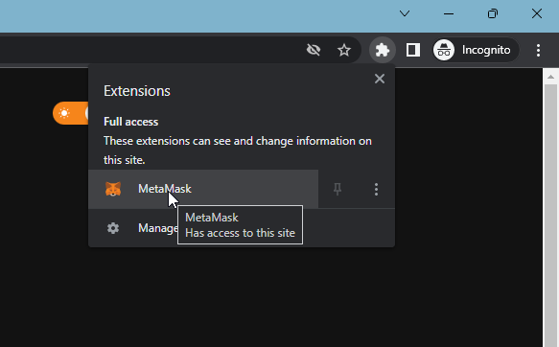Image resolution: width=559 pixels, height=347 pixels.
Task: Minimize the browser window
Action: pyautogui.click(x=449, y=13)
